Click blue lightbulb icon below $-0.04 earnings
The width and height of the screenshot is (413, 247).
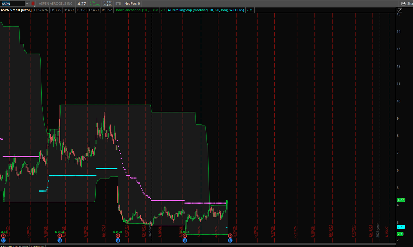tap(60, 240)
